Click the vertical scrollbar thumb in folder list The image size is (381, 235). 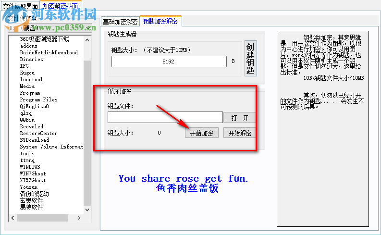(87, 133)
